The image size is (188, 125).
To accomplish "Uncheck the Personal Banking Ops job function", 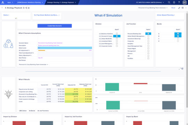I will (x=148, y=34).
